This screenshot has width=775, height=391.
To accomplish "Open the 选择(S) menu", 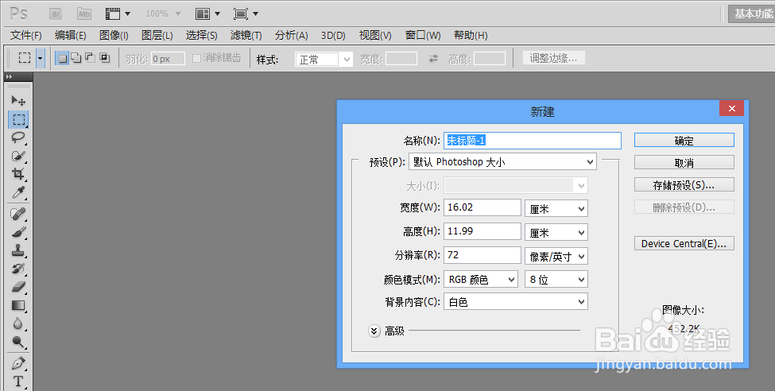I will (201, 36).
